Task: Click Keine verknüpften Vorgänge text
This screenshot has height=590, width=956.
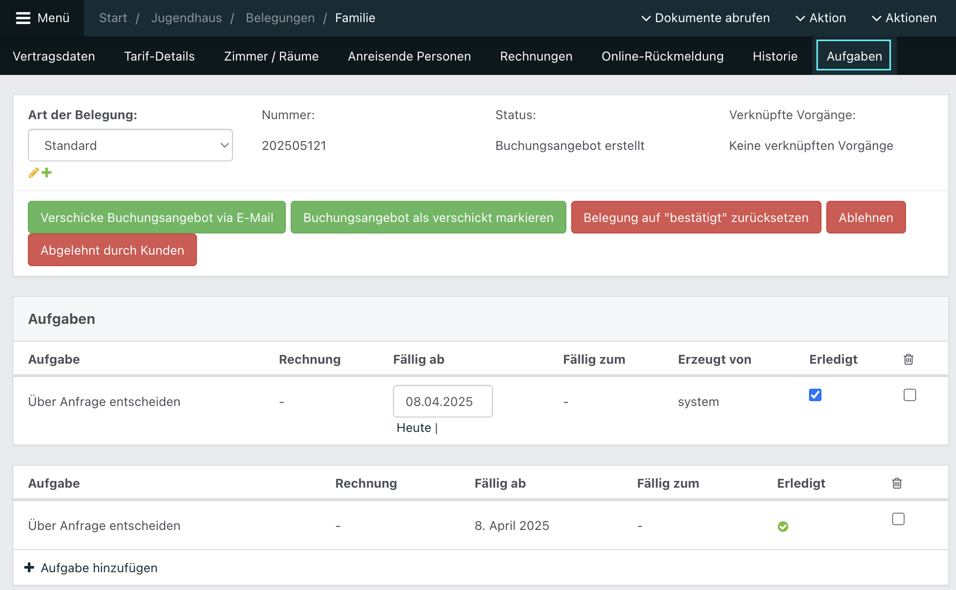Action: 811,146
